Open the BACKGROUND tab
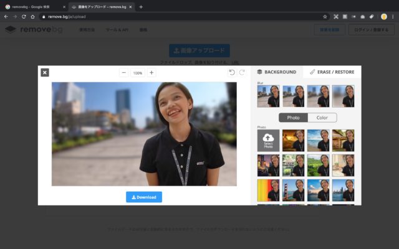This screenshot has height=249, width=399. pyautogui.click(x=277, y=72)
